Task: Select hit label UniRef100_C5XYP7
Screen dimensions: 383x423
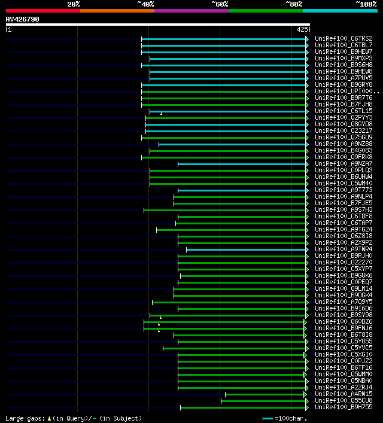Action: pyautogui.click(x=344, y=269)
